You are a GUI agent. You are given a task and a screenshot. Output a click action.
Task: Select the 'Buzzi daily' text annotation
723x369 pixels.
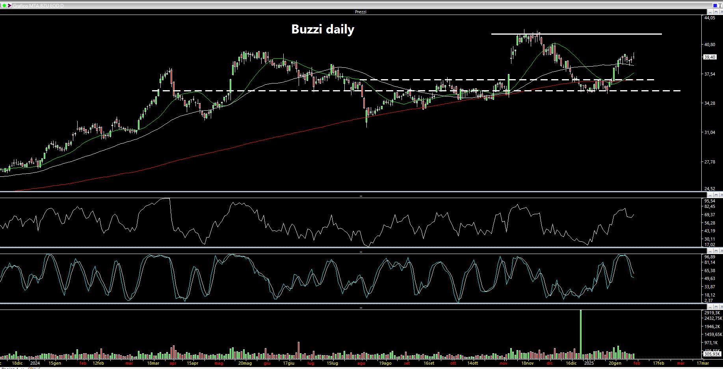(x=323, y=29)
